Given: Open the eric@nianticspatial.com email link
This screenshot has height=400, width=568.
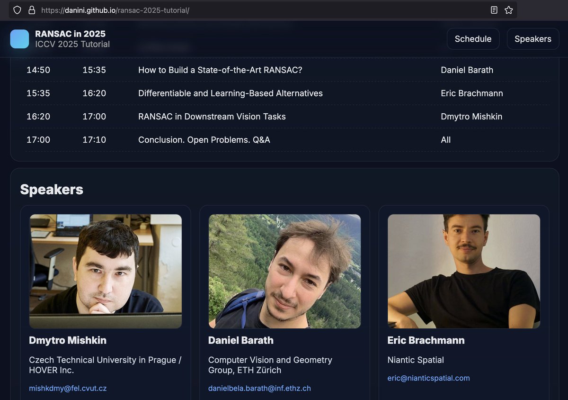Looking at the screenshot, I should pos(428,378).
